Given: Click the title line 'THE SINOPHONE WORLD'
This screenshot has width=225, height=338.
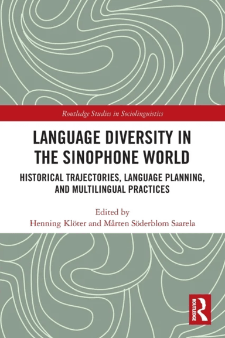Looking at the screenshot, I should [x=112, y=157].
